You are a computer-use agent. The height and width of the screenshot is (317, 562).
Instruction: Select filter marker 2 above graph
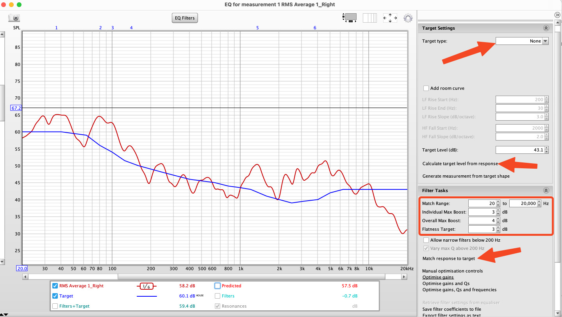[x=100, y=28]
